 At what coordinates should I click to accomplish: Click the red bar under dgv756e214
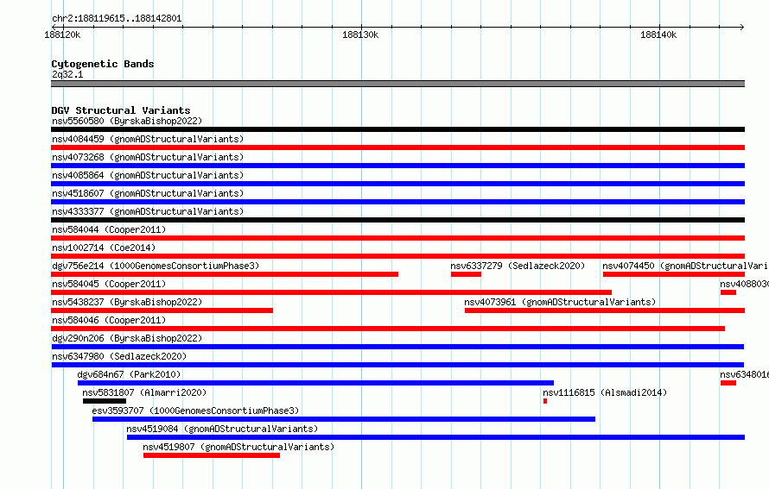coord(225,274)
